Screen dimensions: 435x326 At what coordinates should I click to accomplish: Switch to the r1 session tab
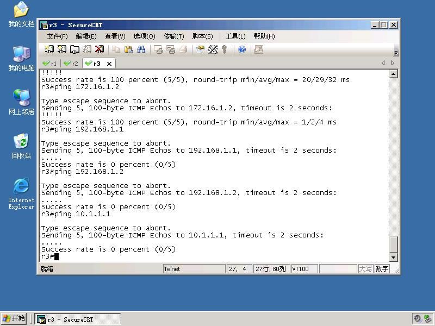[49, 64]
